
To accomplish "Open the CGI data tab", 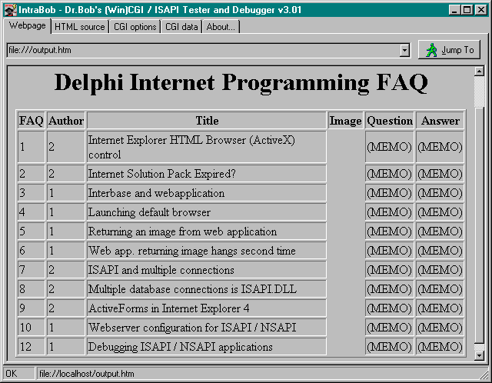I will [x=181, y=27].
